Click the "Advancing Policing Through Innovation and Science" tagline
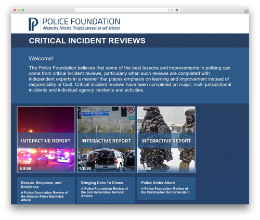This screenshot has width=260, height=220. 81,28
